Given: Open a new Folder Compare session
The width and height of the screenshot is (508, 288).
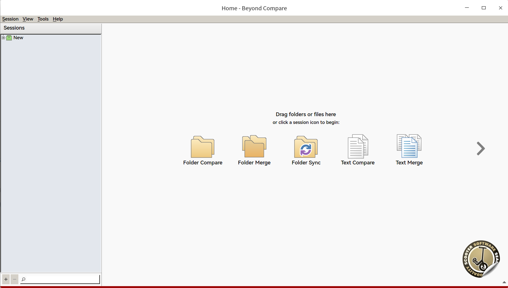Looking at the screenshot, I should click(x=203, y=150).
